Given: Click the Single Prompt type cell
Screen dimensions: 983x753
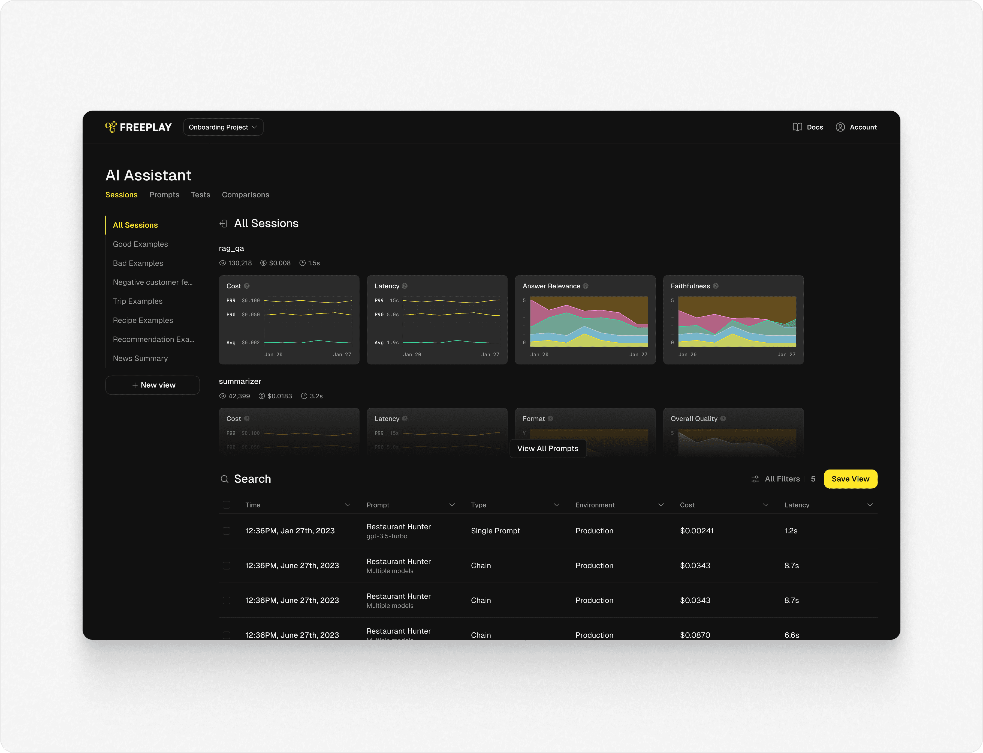Looking at the screenshot, I should click(495, 531).
